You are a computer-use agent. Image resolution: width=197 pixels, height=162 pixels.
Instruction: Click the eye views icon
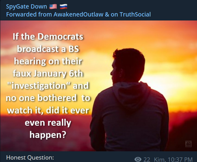[138, 159]
